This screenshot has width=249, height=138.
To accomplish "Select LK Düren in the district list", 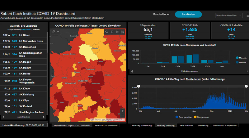I will tap(23, 35).
